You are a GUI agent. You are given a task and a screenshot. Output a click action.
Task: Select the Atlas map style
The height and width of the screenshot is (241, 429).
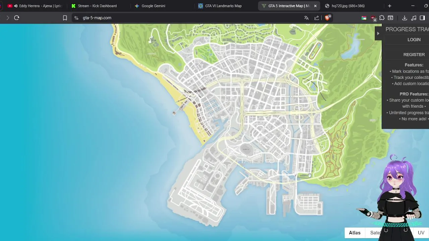pos(355,233)
